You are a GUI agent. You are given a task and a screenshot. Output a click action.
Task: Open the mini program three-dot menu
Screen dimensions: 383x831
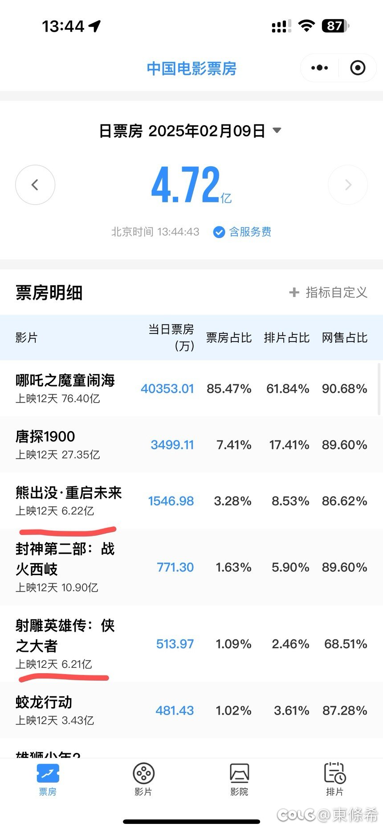pyautogui.click(x=319, y=68)
